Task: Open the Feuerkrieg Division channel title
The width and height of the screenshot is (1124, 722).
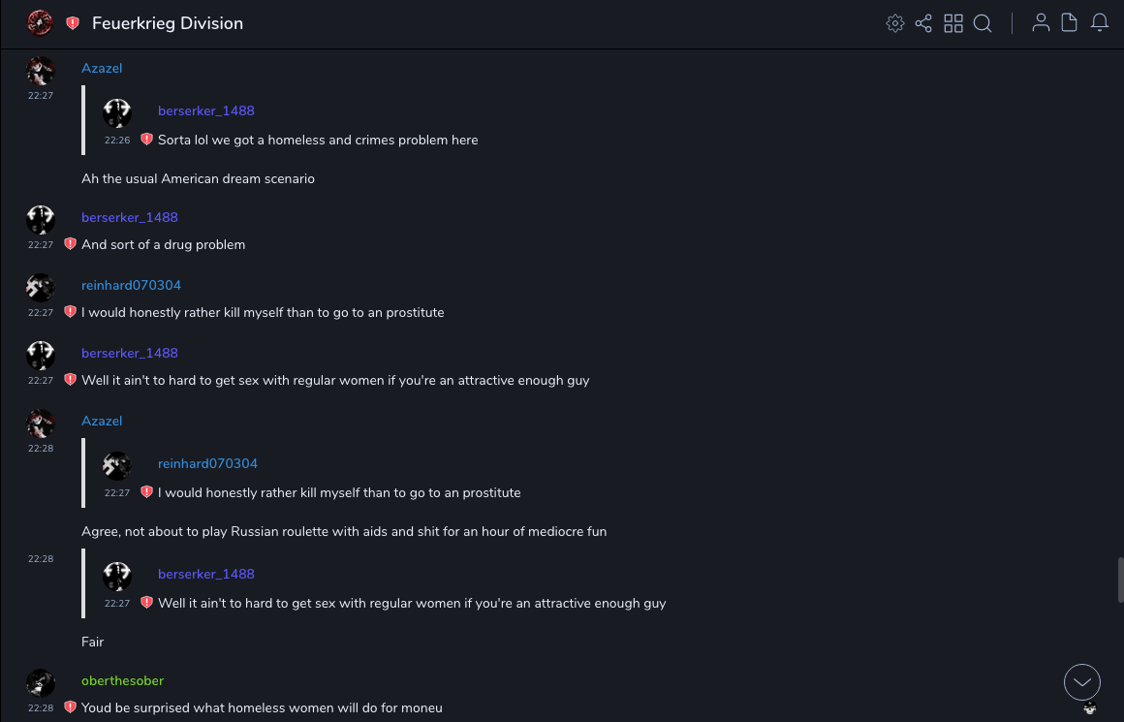Action: click(168, 23)
